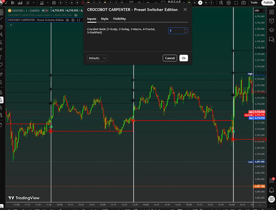Select the white M quick-access circle button
Screen dimensions: 276x210
tap(200, 3)
